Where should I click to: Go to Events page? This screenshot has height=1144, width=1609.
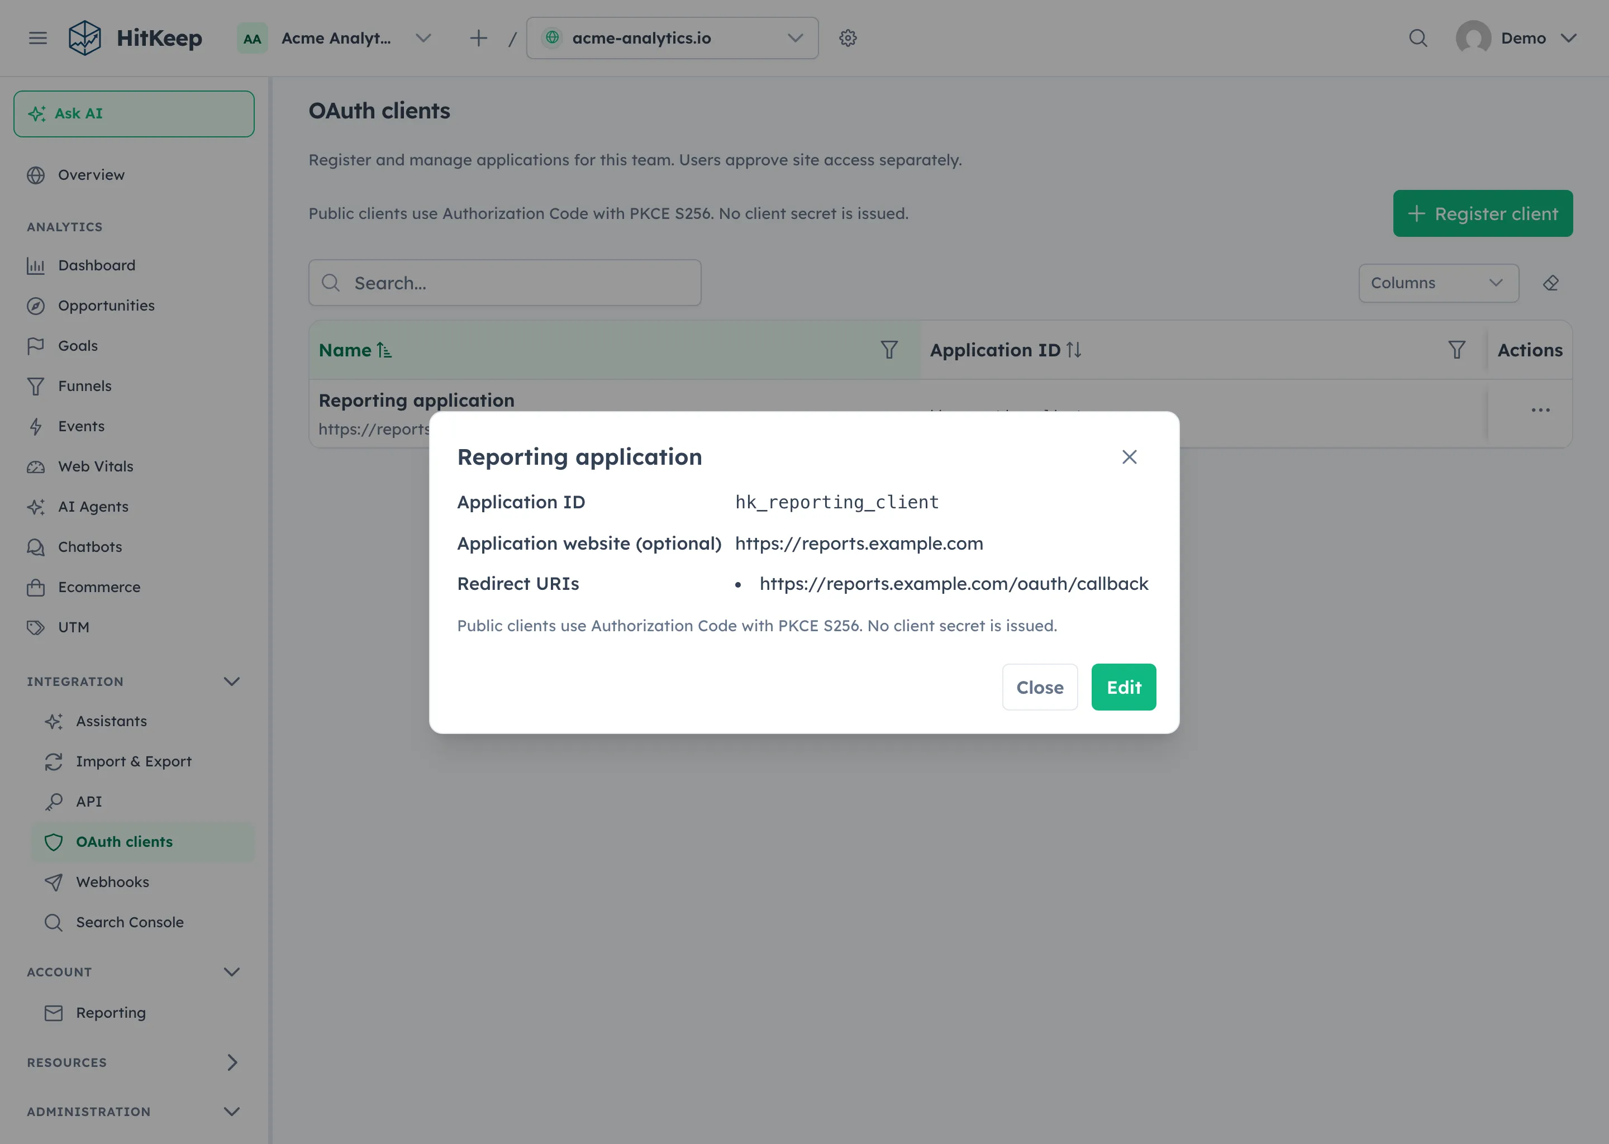pyautogui.click(x=134, y=426)
